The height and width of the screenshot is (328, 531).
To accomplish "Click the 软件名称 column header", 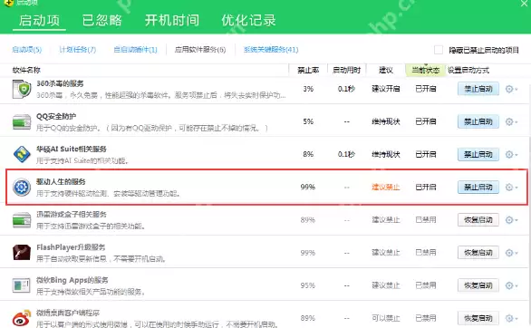I will [26, 71].
